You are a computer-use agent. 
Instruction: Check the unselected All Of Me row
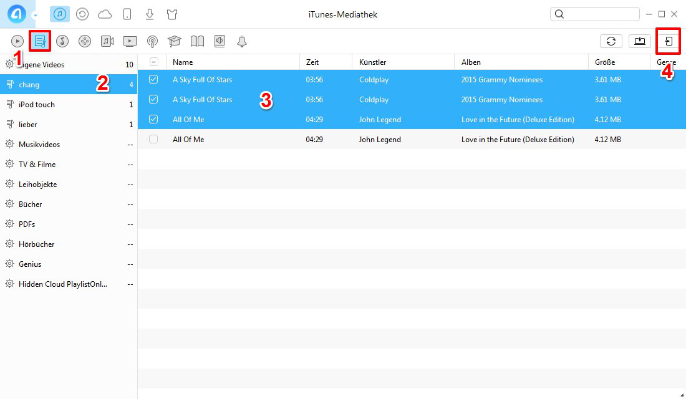click(153, 139)
